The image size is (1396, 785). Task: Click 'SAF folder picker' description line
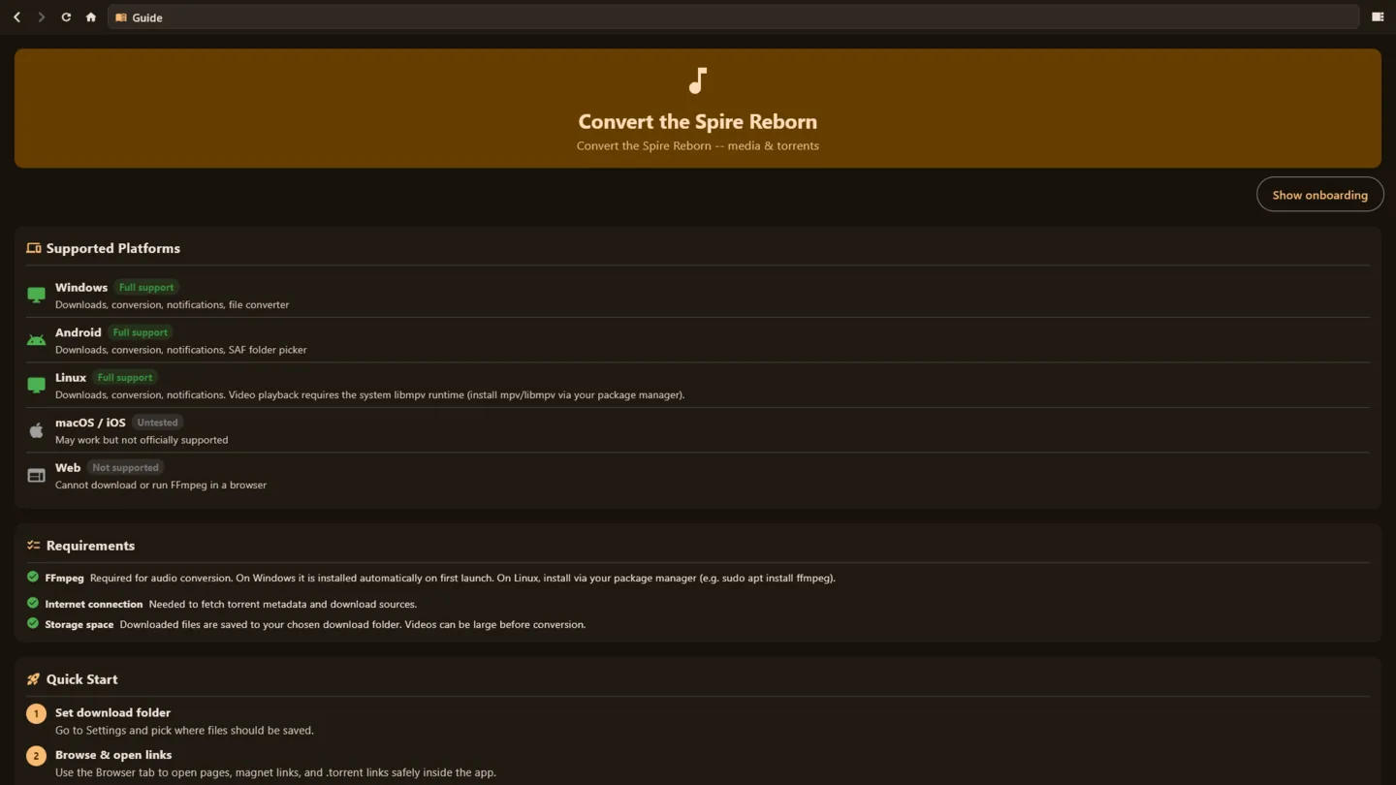pyautogui.click(x=180, y=350)
